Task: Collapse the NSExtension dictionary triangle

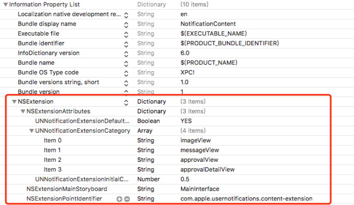Action: [14, 102]
